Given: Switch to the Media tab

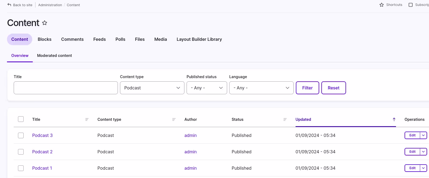Looking at the screenshot, I should [161, 39].
